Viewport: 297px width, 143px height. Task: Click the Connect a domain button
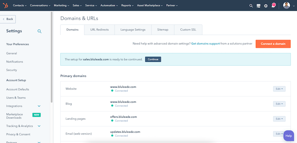[273, 44]
